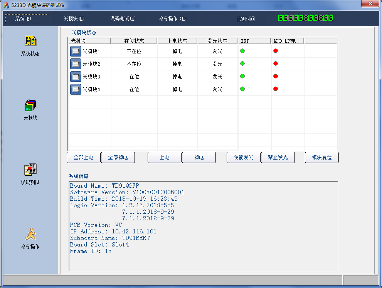Select the 光模块2 module icon
The height and width of the screenshot is (288, 382).
[76, 64]
